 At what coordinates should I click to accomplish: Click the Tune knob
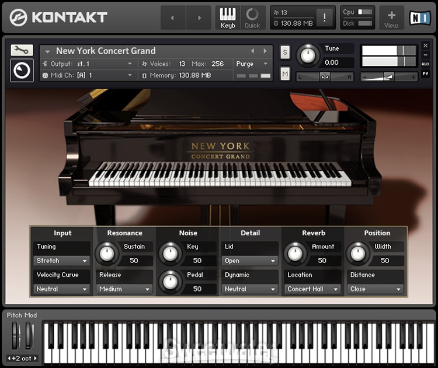coord(308,56)
